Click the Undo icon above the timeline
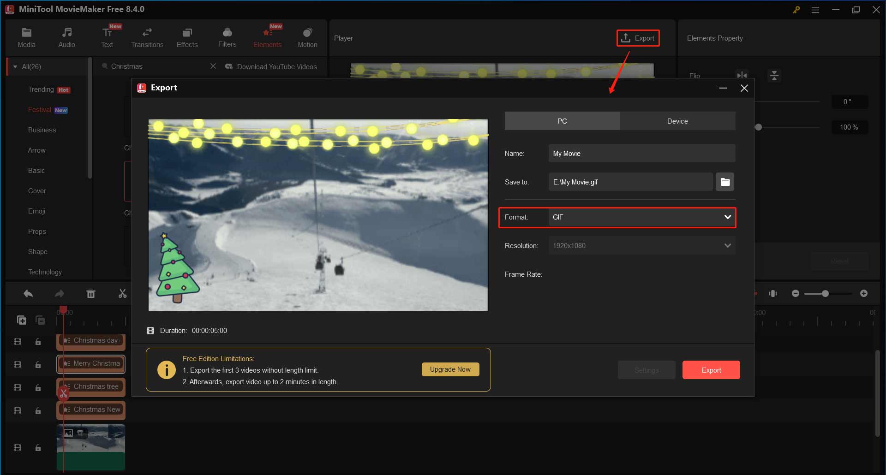This screenshot has width=886, height=475. pyautogui.click(x=28, y=293)
